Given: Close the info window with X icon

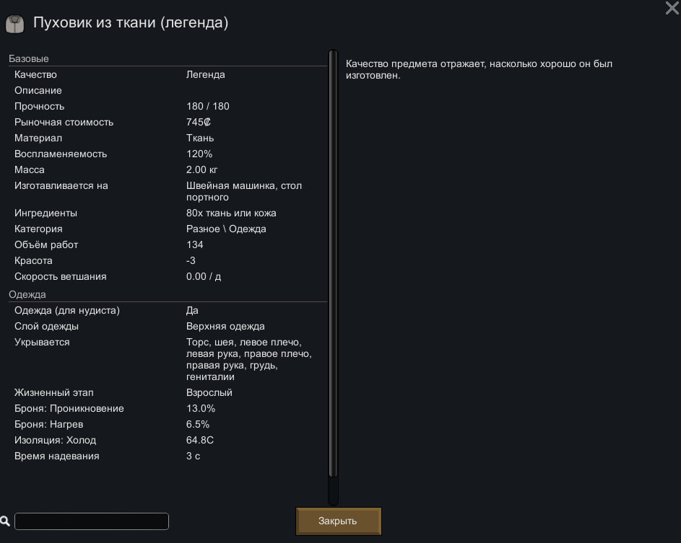Looking at the screenshot, I should [x=672, y=7].
